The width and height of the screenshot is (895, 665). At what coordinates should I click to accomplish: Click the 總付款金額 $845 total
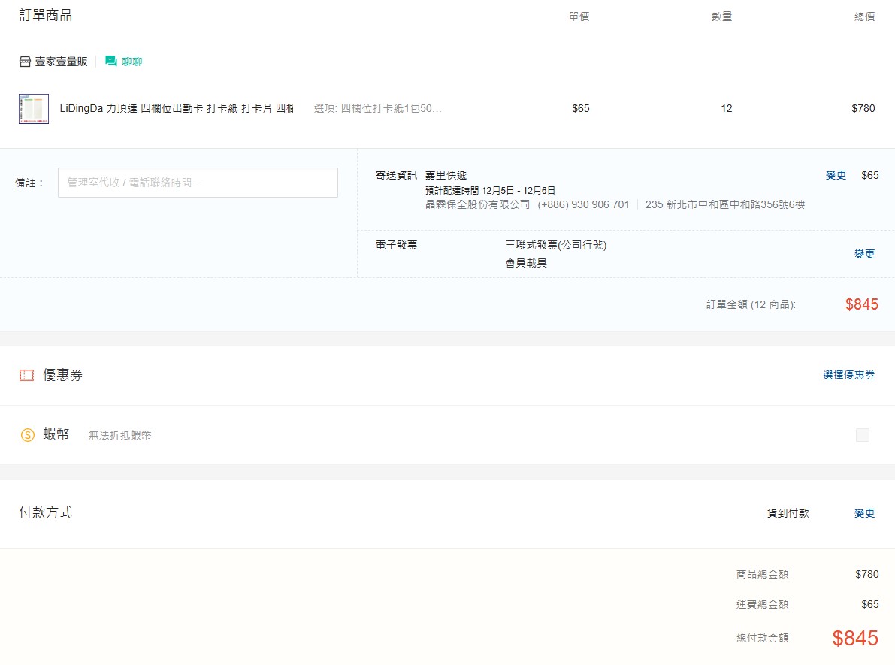854,638
